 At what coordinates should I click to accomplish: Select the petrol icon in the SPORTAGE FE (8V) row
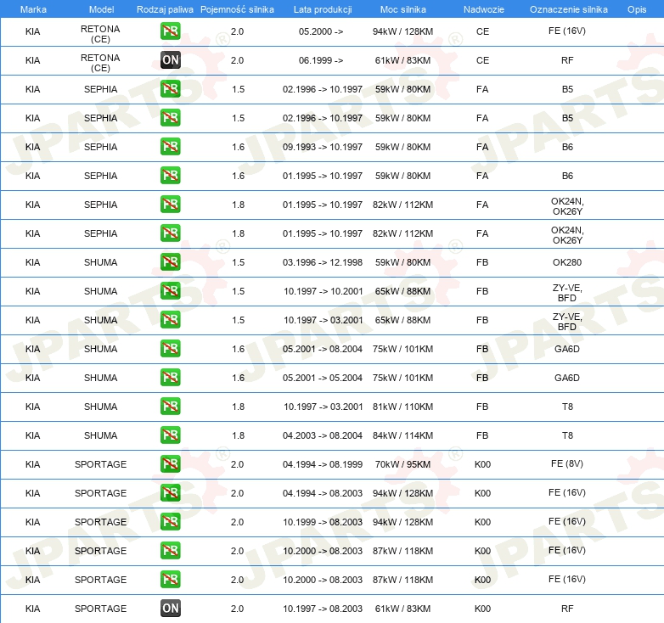click(x=170, y=464)
